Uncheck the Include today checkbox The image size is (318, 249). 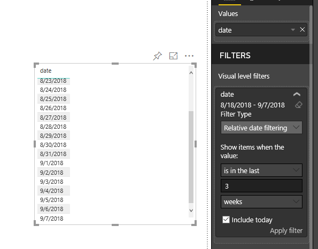[x=226, y=220]
